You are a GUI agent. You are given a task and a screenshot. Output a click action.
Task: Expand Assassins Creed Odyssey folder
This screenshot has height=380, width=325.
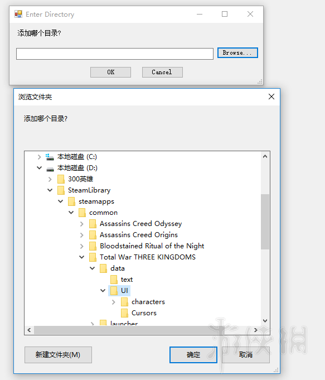pos(82,224)
